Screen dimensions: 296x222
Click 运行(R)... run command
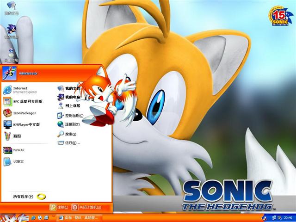point(69,143)
